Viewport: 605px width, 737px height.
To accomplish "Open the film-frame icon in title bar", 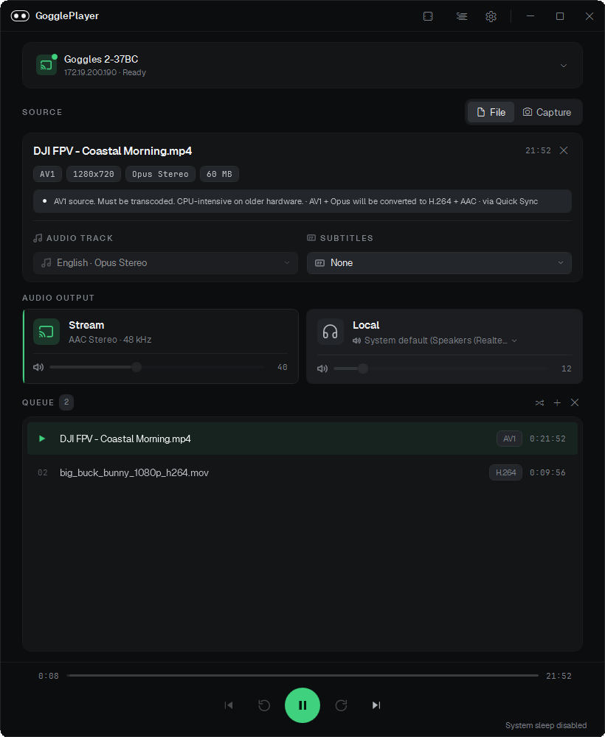I will [x=428, y=16].
